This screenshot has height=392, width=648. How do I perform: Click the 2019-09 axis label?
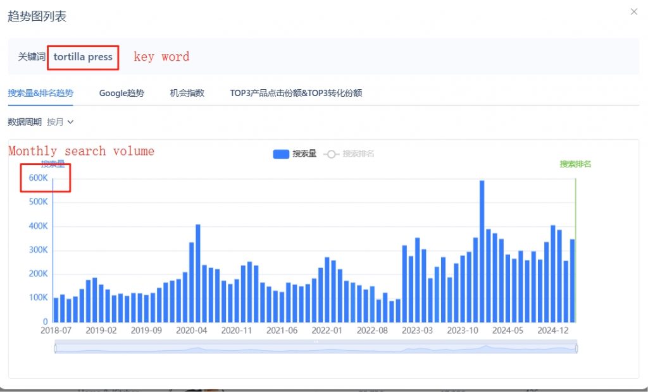[146, 331]
